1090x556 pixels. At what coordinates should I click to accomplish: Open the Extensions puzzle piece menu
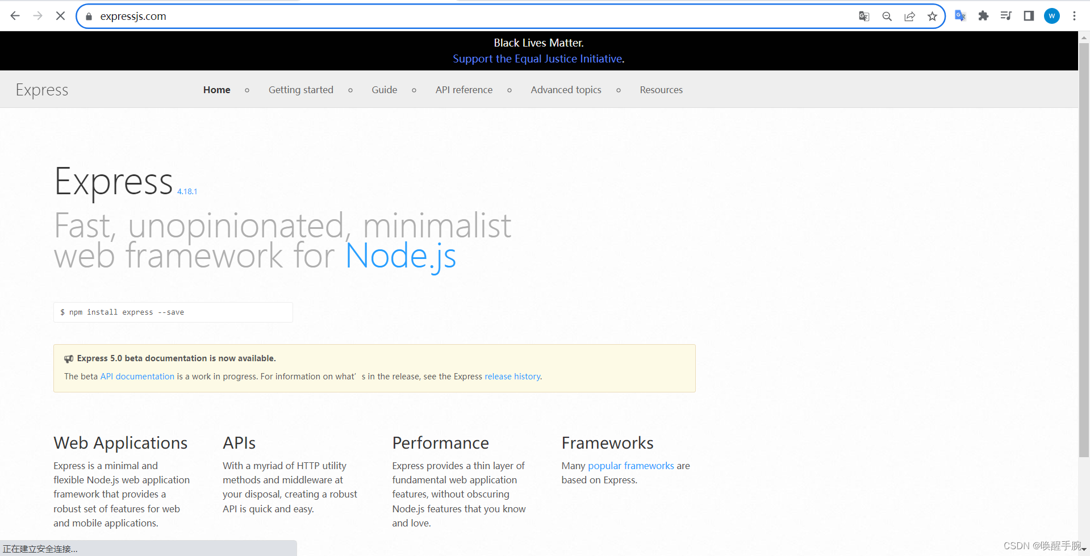click(x=983, y=16)
